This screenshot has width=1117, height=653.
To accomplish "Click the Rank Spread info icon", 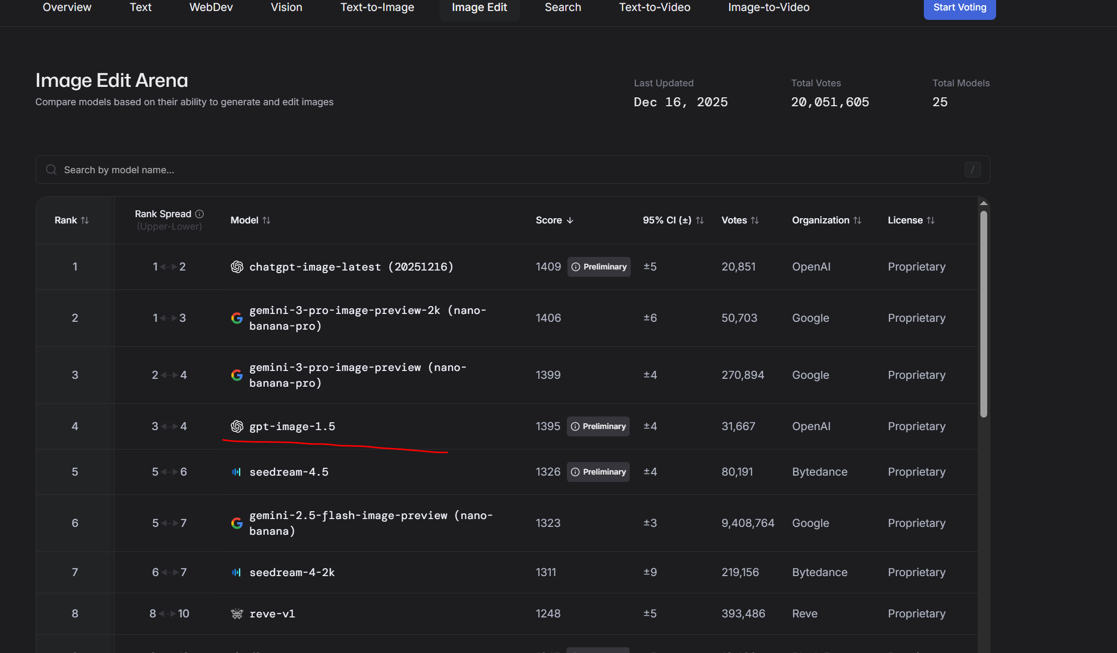I will (199, 214).
